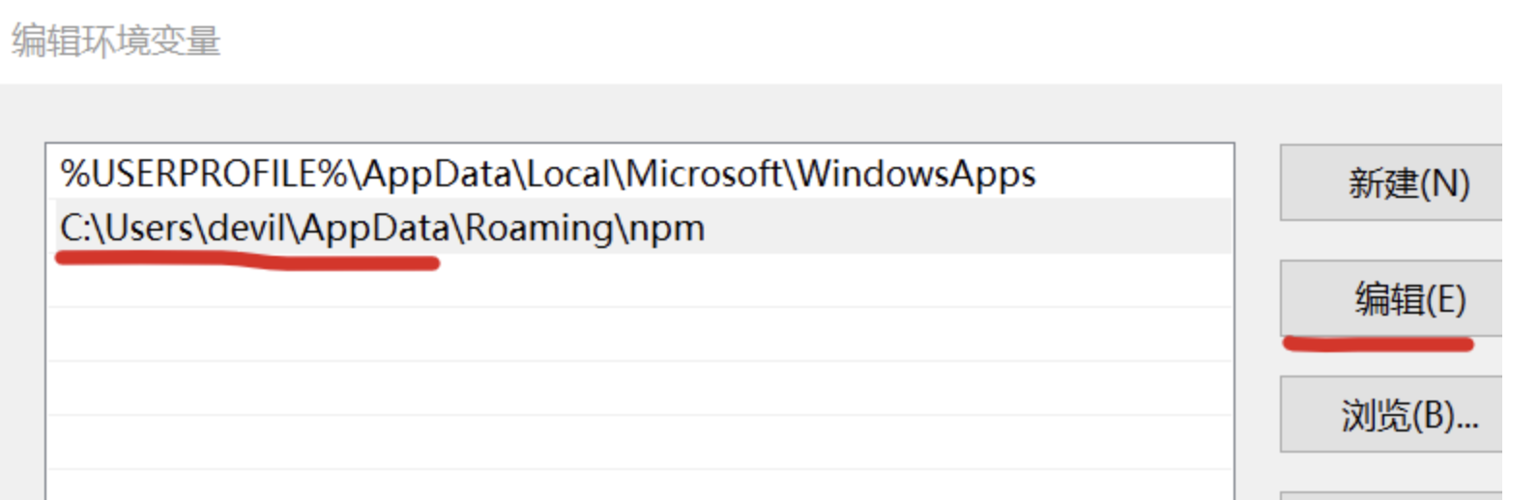Click the fourth empty list row

638,443
